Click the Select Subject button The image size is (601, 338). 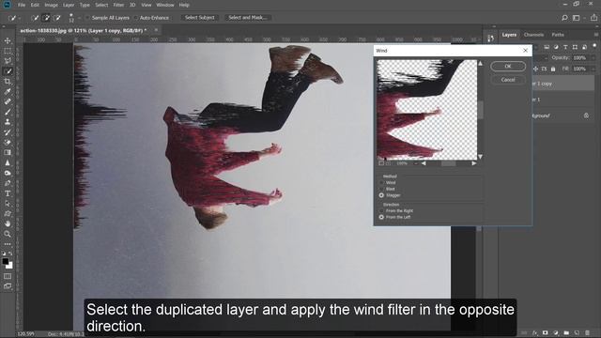[x=200, y=18]
